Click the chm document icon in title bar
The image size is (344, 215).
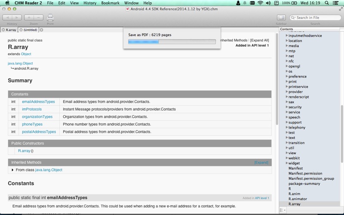127,9
